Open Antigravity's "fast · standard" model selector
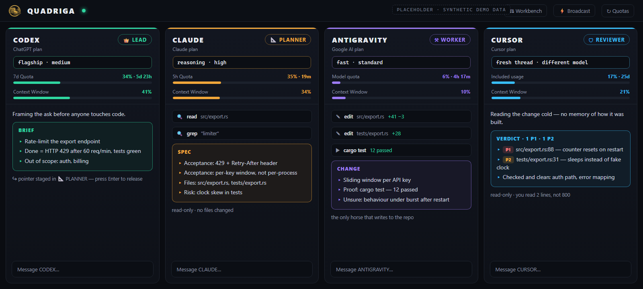This screenshot has height=289, width=643. 401,63
